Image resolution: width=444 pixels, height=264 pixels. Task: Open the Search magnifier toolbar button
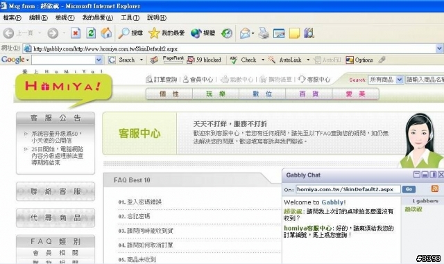tap(131, 33)
